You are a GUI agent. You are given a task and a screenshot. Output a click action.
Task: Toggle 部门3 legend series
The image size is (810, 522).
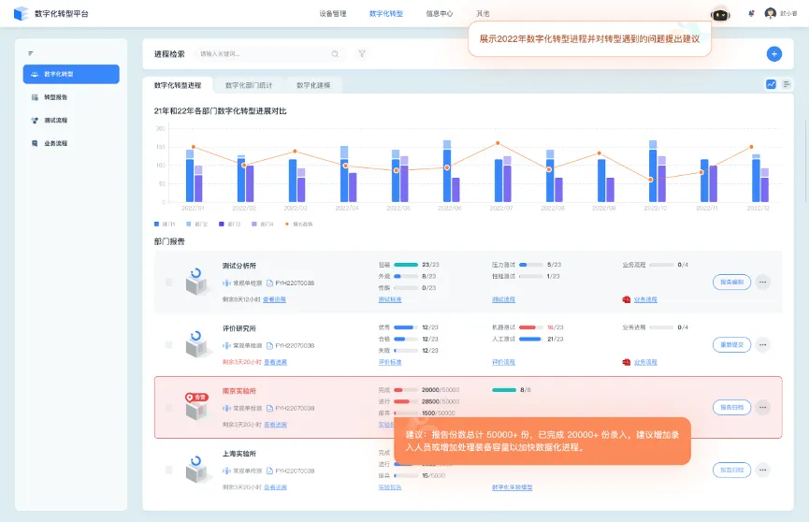pos(230,224)
